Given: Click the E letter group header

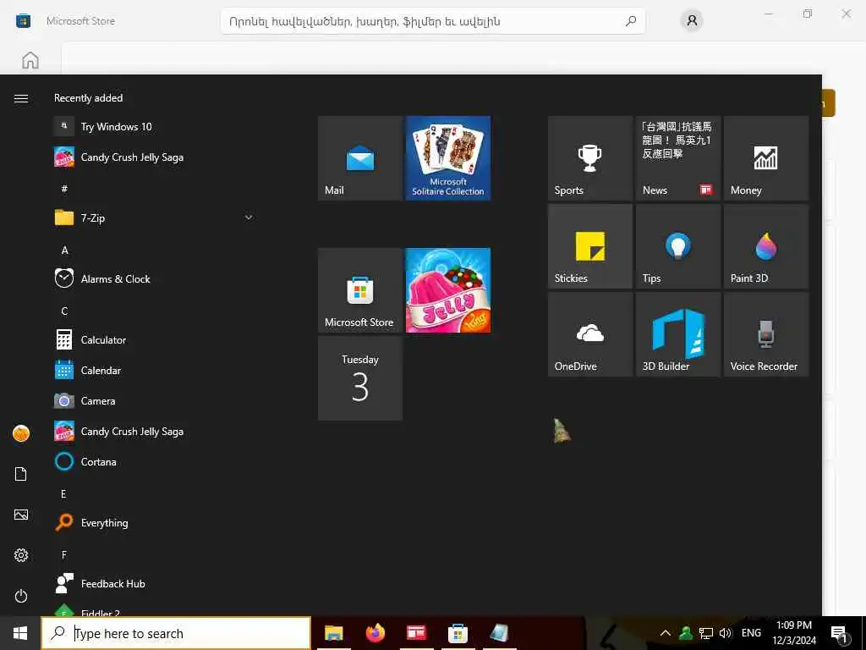Looking at the screenshot, I should (x=64, y=494).
